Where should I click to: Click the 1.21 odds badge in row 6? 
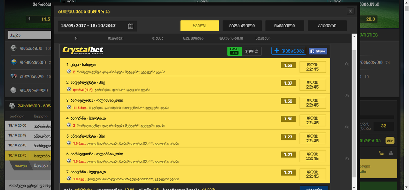(x=288, y=155)
